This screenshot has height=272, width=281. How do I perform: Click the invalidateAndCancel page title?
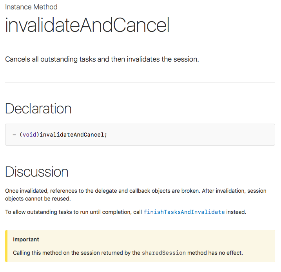[87, 26]
